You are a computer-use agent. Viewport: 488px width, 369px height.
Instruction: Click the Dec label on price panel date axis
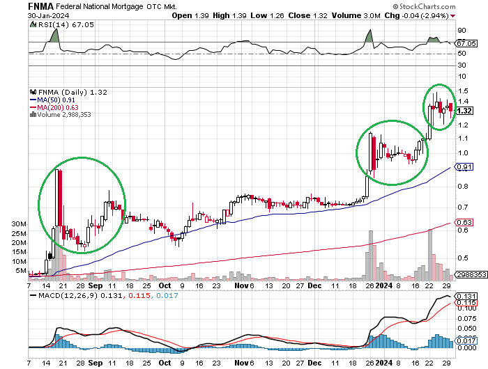click(314, 285)
